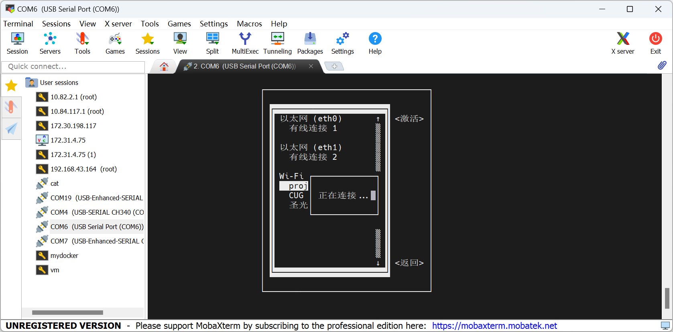
Task: Open the Tools menu
Action: (150, 24)
